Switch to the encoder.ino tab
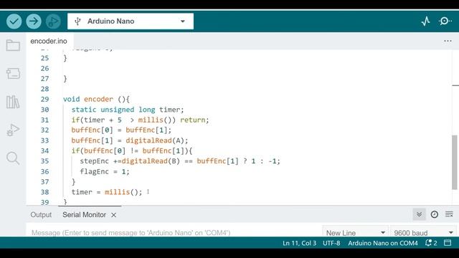Image resolution: width=459 pixels, height=258 pixels. (x=49, y=42)
